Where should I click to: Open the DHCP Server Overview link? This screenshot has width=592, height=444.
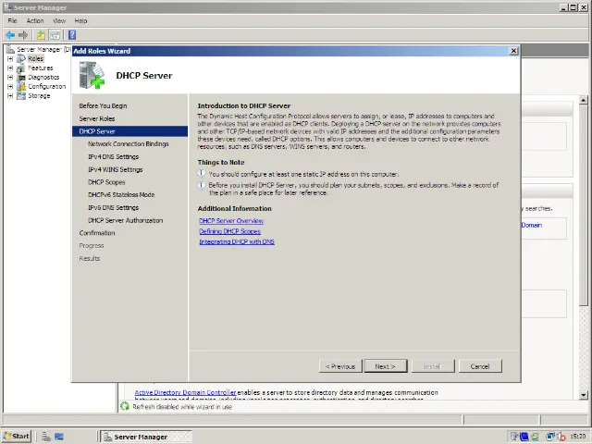[231, 221]
